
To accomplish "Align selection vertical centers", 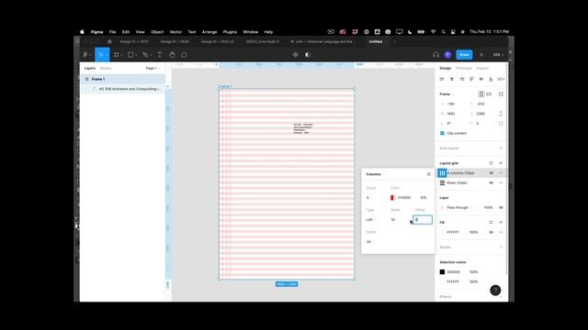I will (x=481, y=79).
